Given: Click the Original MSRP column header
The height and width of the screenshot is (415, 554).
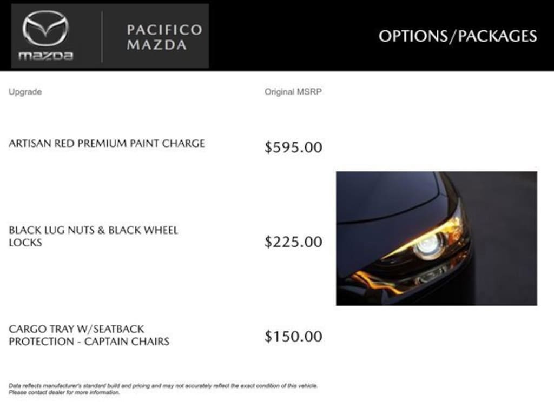Looking at the screenshot, I should 293,92.
